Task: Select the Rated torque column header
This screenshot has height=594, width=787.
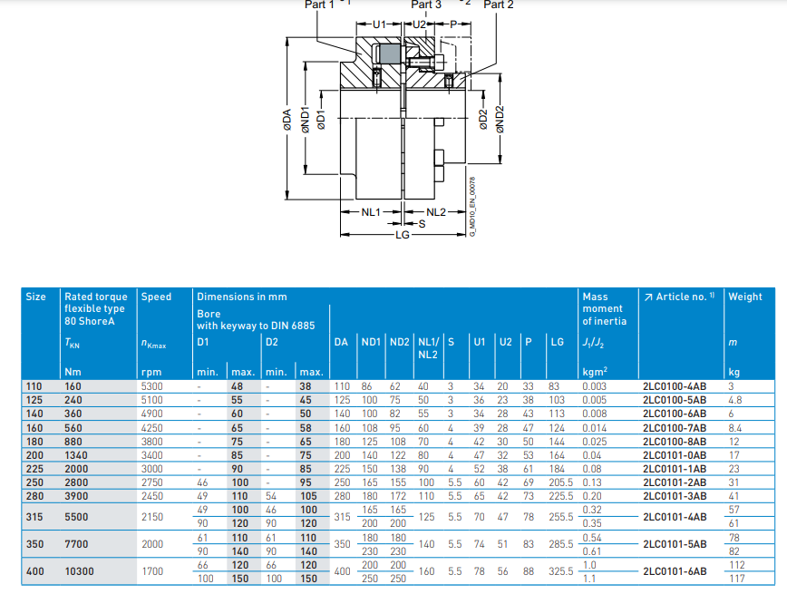Action: (96, 308)
